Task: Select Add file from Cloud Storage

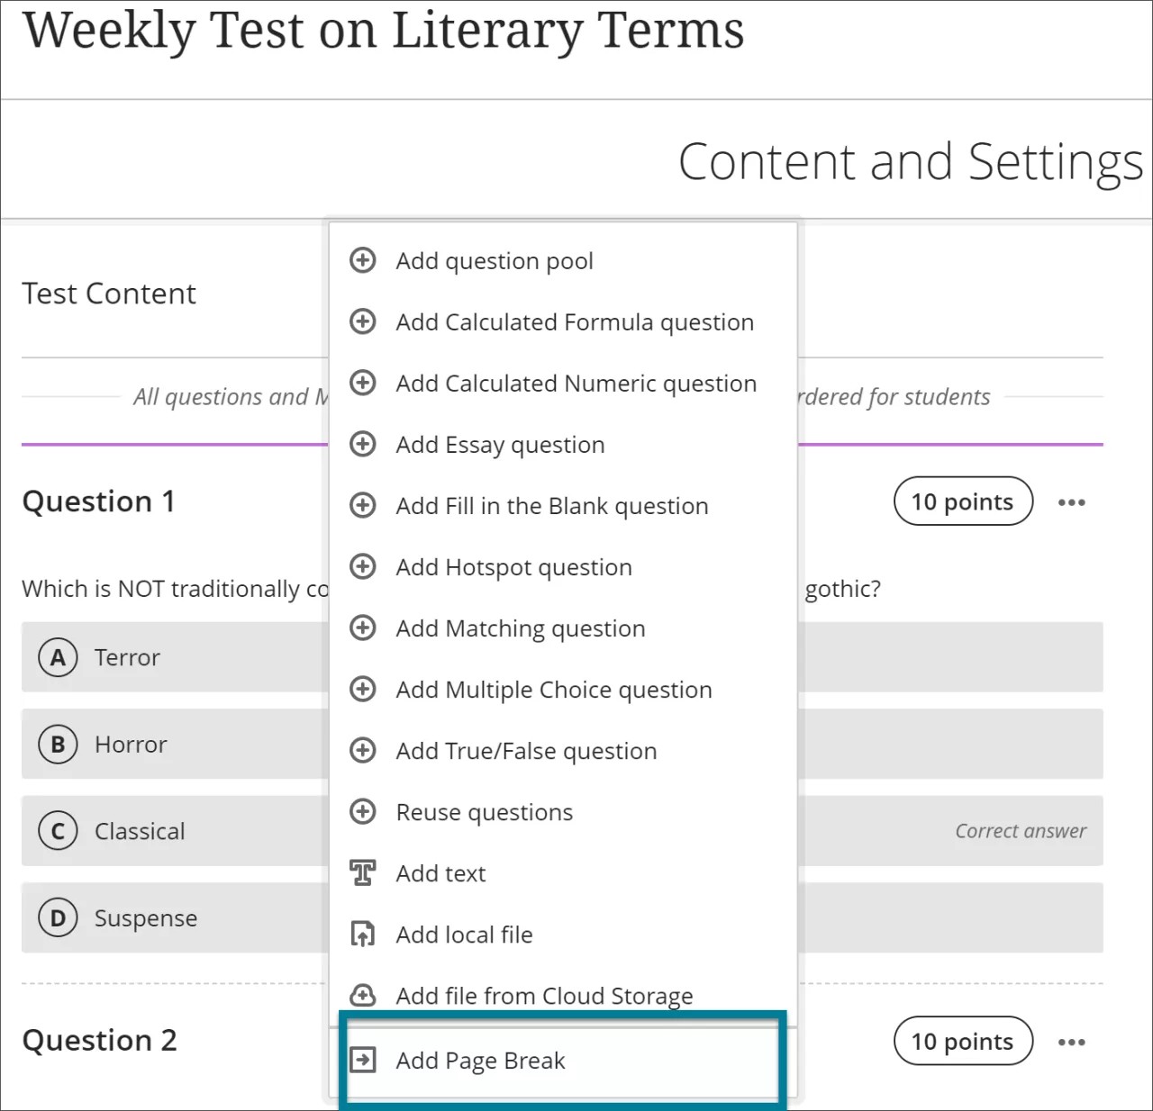Action: [544, 996]
